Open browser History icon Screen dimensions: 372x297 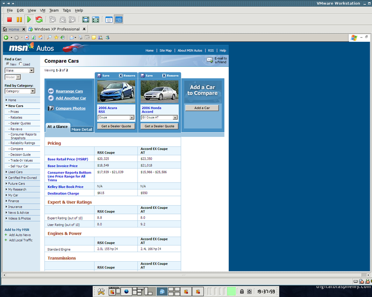coord(63,38)
